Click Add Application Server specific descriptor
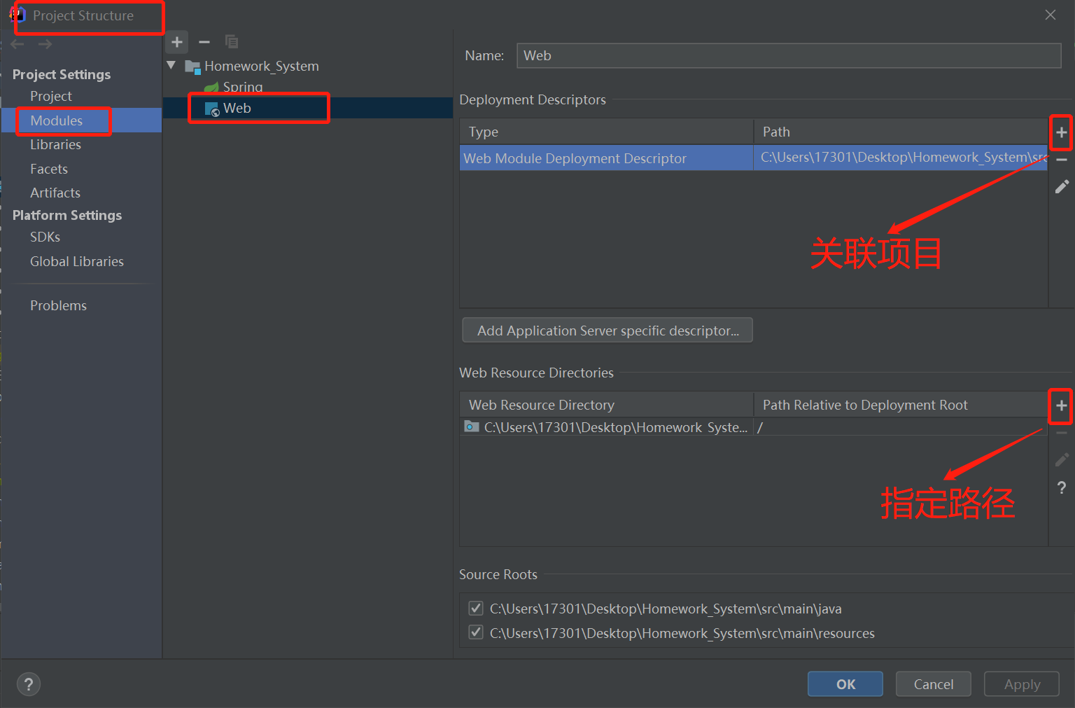This screenshot has height=708, width=1075. tap(607, 330)
